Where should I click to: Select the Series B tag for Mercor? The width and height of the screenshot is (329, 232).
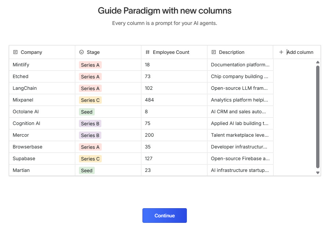(x=90, y=135)
